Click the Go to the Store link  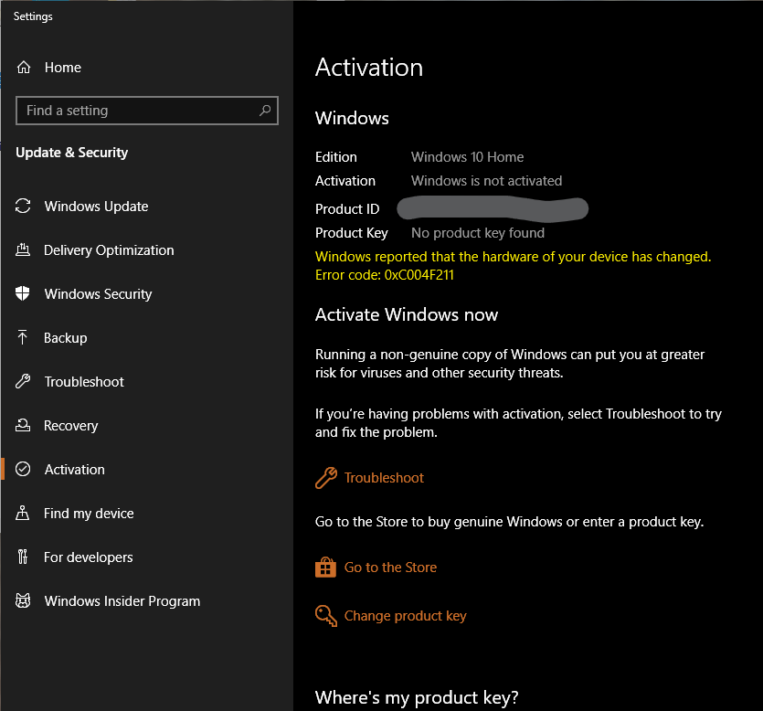pos(390,567)
